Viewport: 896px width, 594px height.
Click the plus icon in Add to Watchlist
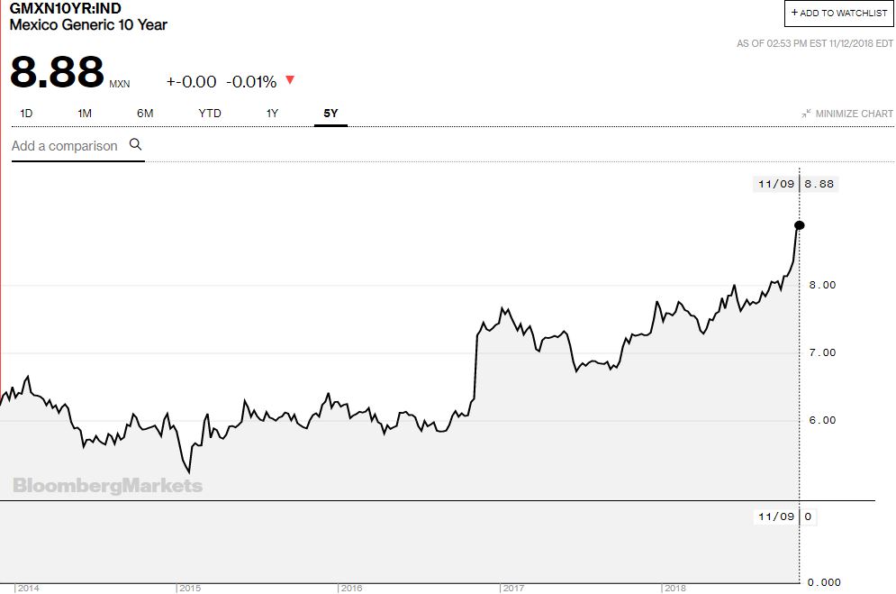point(794,12)
